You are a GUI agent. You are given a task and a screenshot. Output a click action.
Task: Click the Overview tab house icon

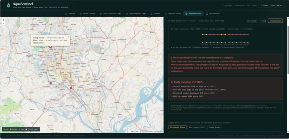click(66, 14)
